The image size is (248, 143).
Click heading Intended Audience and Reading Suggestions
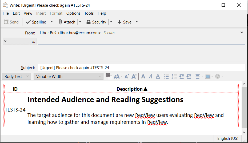[x=106, y=100]
